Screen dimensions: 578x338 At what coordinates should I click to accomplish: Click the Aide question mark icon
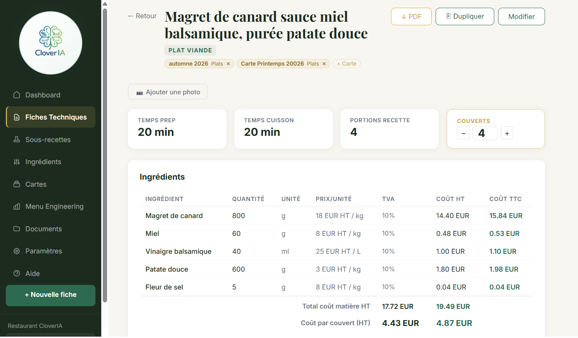coord(17,273)
